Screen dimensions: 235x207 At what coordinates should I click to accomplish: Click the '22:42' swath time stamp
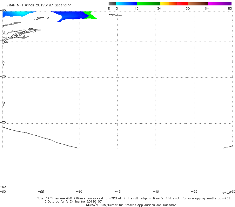(x=226, y=193)
